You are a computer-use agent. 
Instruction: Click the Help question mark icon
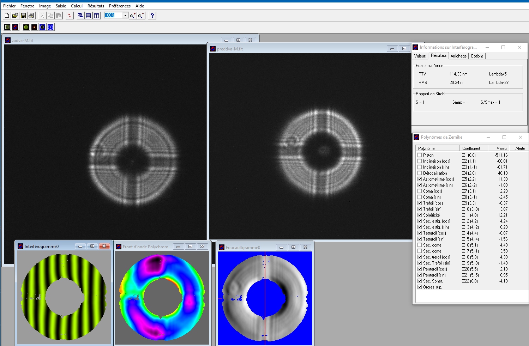coord(152,16)
